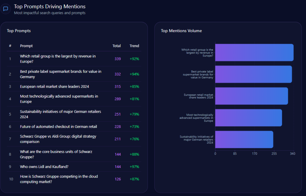
Task: Click the +92% trend value in row 1
Action: pyautogui.click(x=134, y=59)
